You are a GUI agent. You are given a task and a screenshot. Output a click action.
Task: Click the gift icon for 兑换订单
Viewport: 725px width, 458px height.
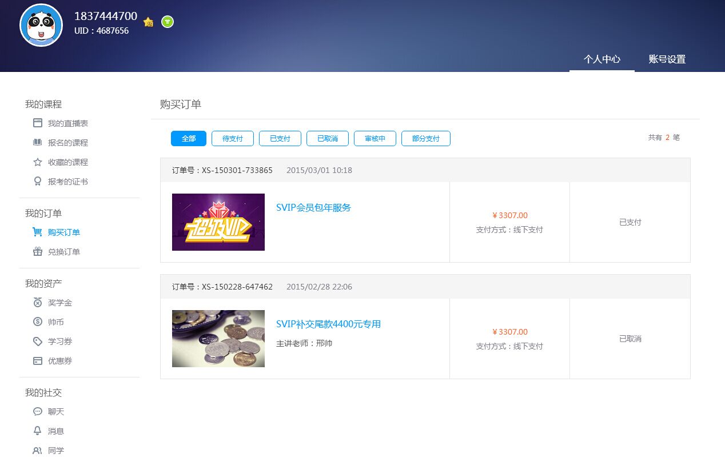pyautogui.click(x=38, y=252)
